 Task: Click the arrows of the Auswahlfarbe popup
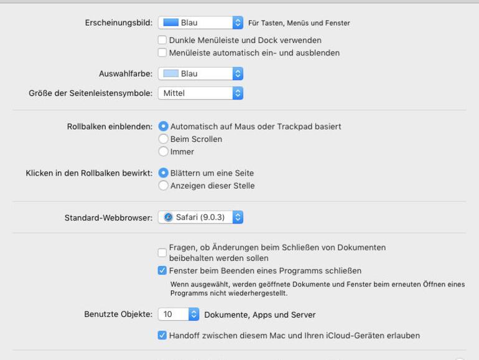pos(238,73)
